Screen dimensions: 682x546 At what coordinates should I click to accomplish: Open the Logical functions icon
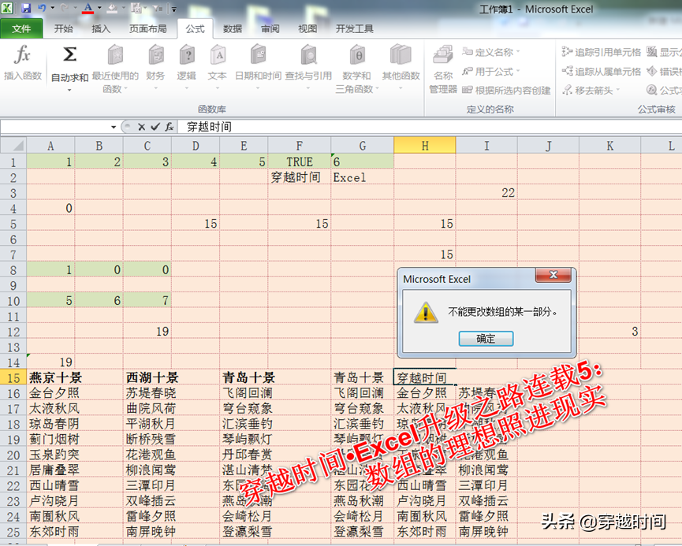(187, 55)
